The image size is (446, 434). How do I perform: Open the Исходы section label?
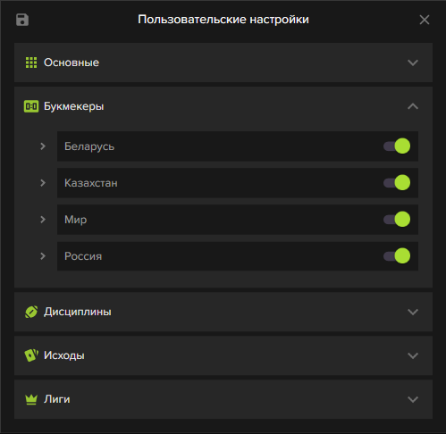(x=64, y=355)
